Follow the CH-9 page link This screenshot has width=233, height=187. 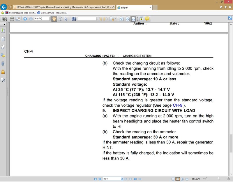pos(178,105)
